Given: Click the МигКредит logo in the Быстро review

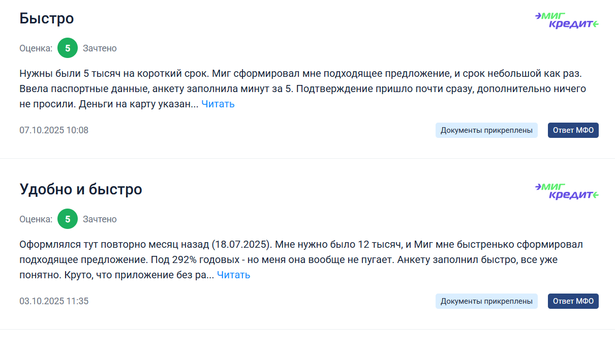Looking at the screenshot, I should click(x=567, y=20).
